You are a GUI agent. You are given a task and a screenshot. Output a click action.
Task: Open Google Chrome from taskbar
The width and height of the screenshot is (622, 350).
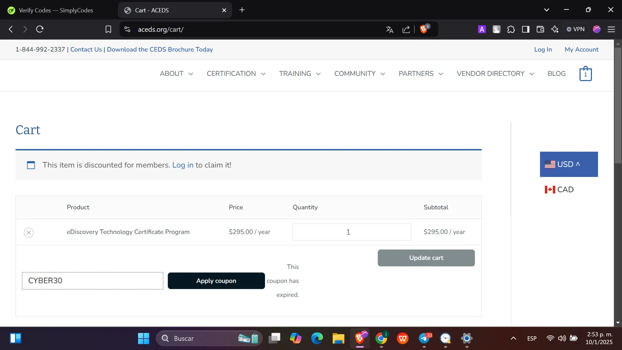click(x=381, y=338)
